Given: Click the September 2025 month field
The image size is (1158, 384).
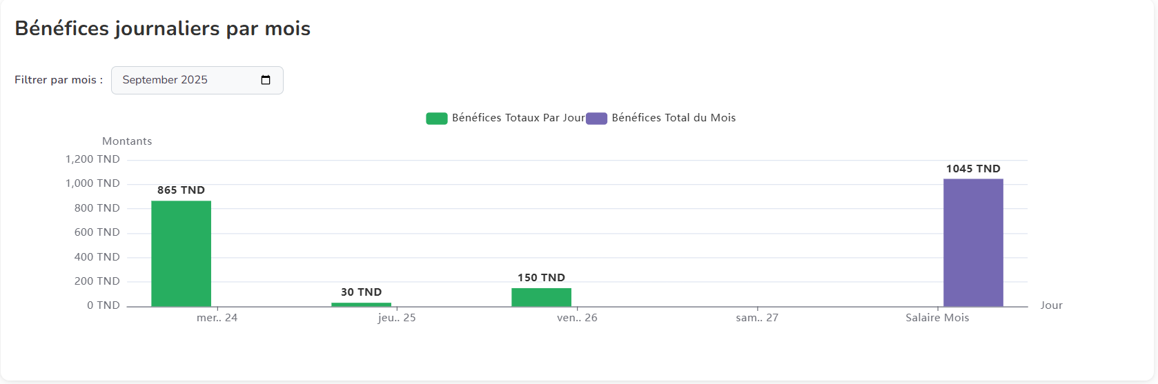Looking at the screenshot, I should [x=179, y=80].
